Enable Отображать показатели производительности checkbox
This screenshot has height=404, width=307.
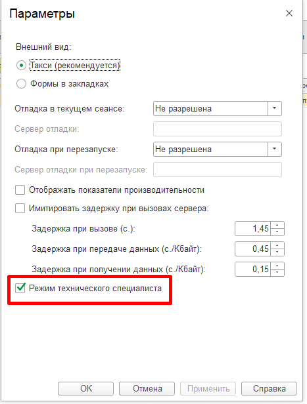coord(20,190)
